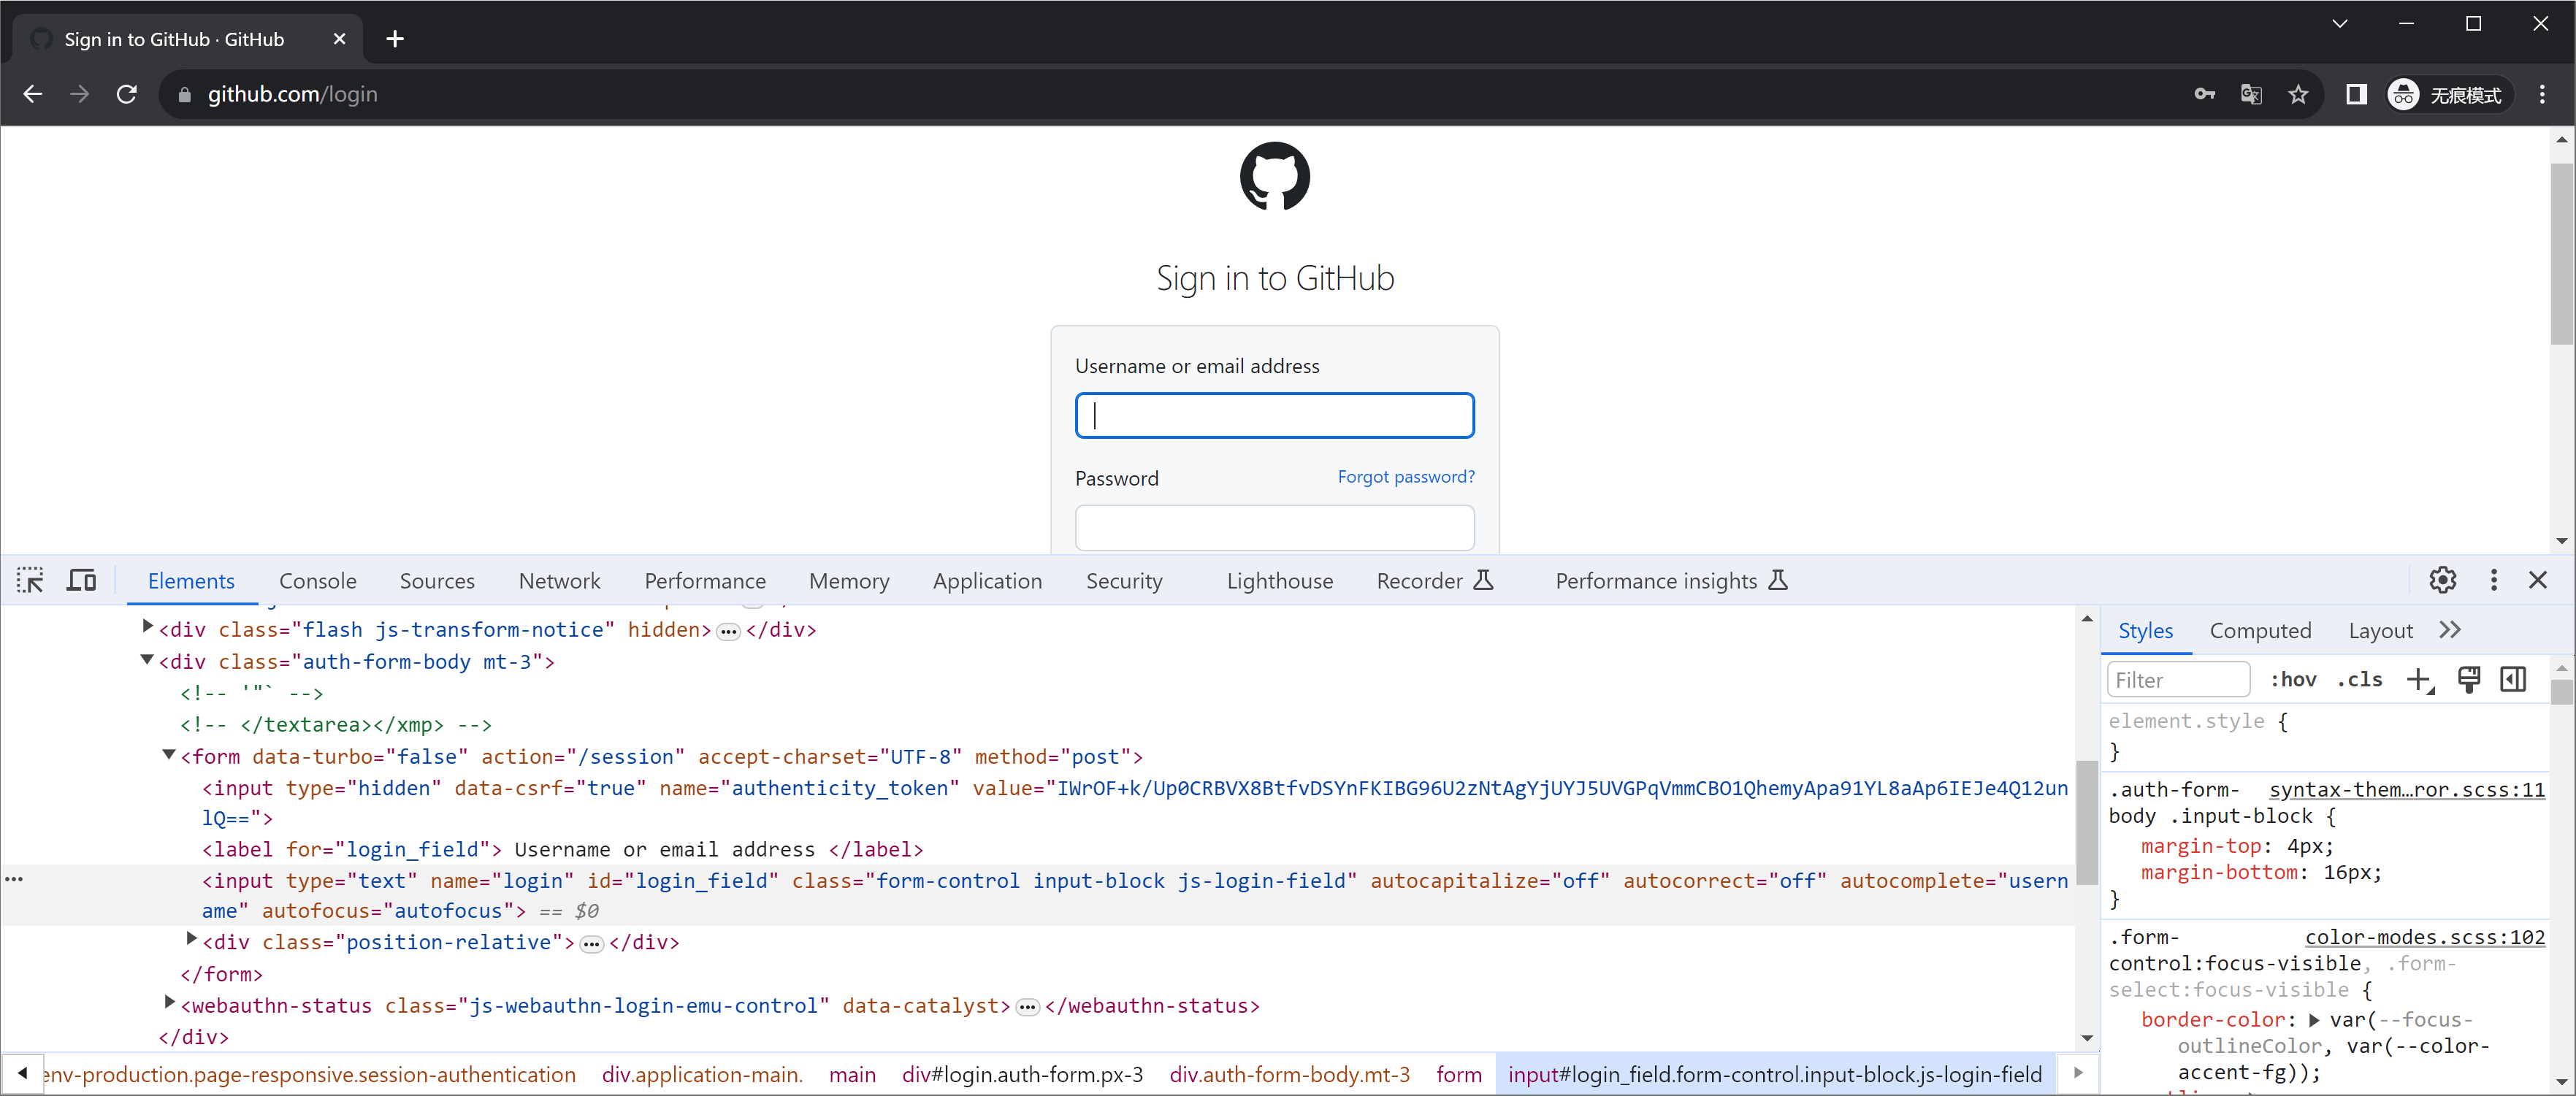The width and height of the screenshot is (2576, 1096).
Task: Click the Forgot password? link
Action: tap(1405, 476)
